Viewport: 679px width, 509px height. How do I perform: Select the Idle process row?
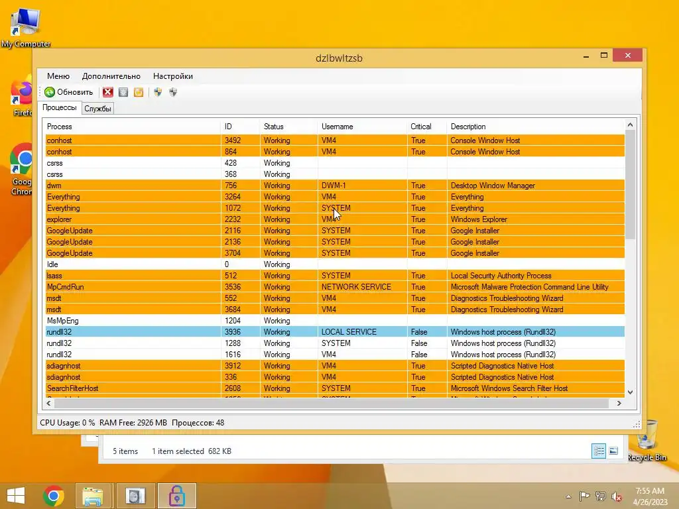coord(335,264)
